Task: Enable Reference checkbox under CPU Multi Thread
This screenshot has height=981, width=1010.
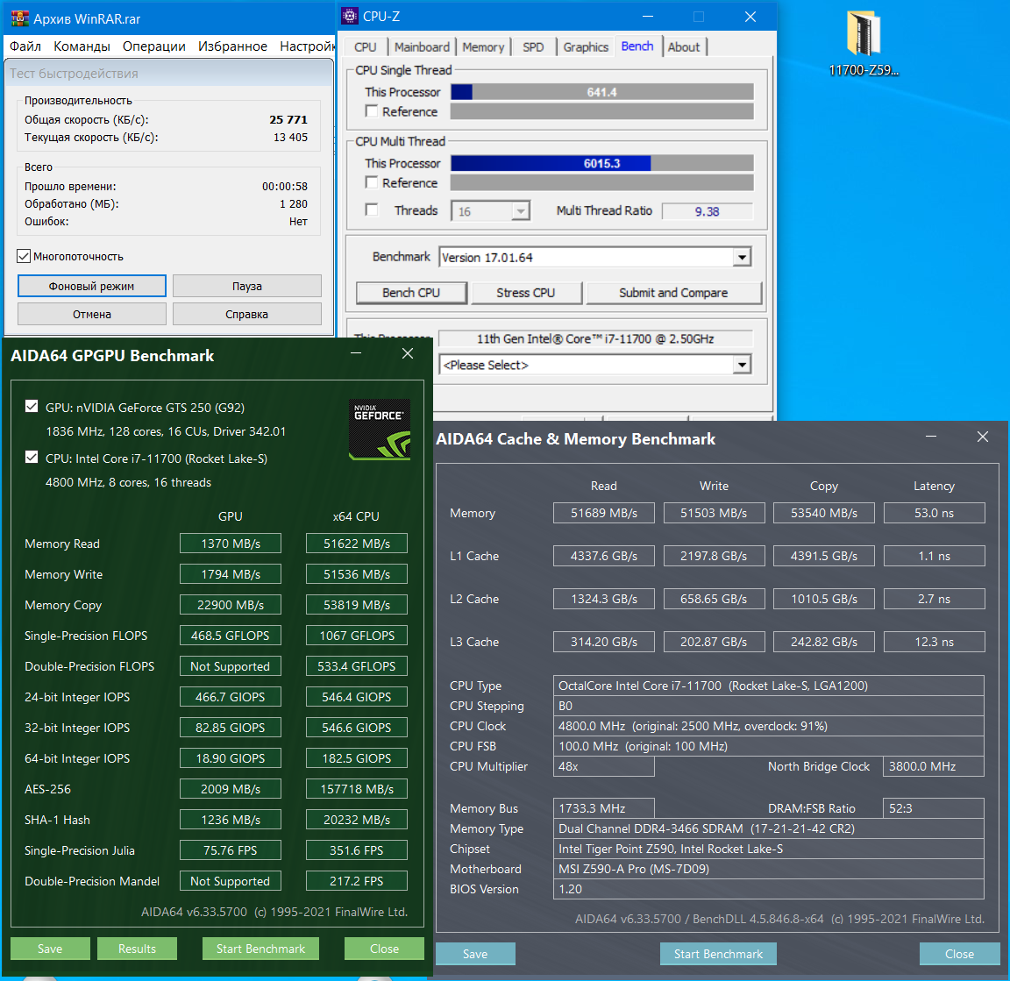Action: (x=372, y=182)
